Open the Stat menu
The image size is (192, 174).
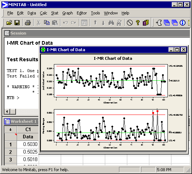click(55, 13)
